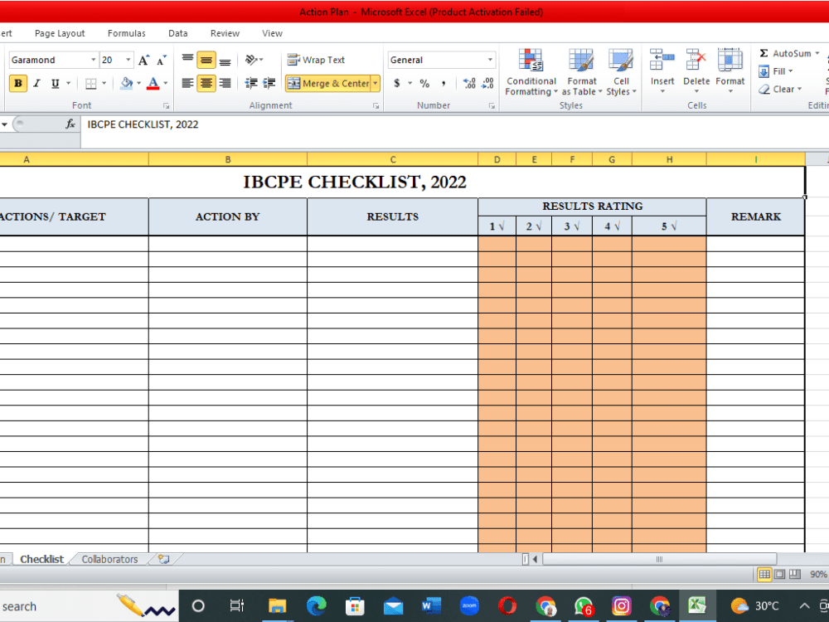Open Number dialog launcher

pyautogui.click(x=492, y=106)
